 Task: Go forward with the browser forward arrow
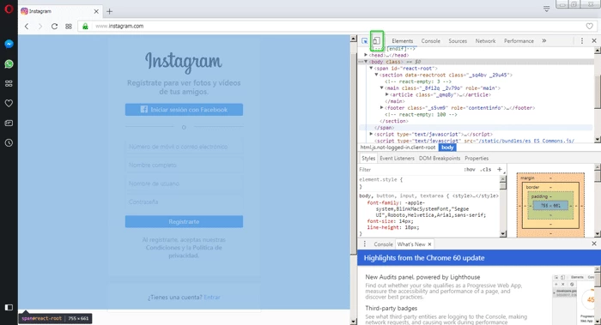tap(40, 26)
